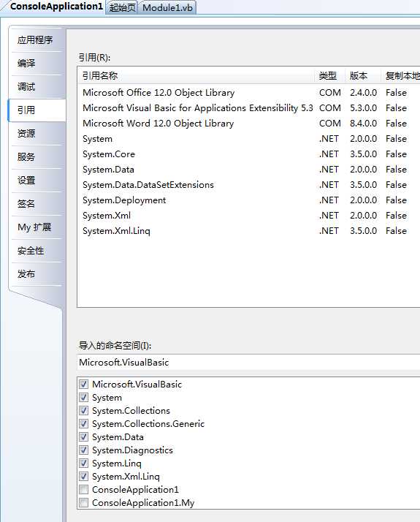Viewport: 420px width, 522px height.
Task: Uncheck the System.Xml.Linq namespace checkbox
Action: click(84, 477)
